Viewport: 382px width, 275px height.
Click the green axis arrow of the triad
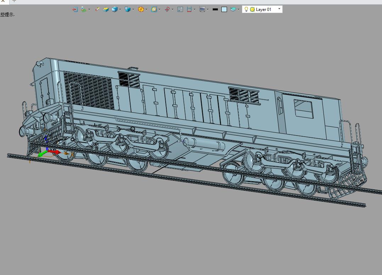[x=43, y=154]
